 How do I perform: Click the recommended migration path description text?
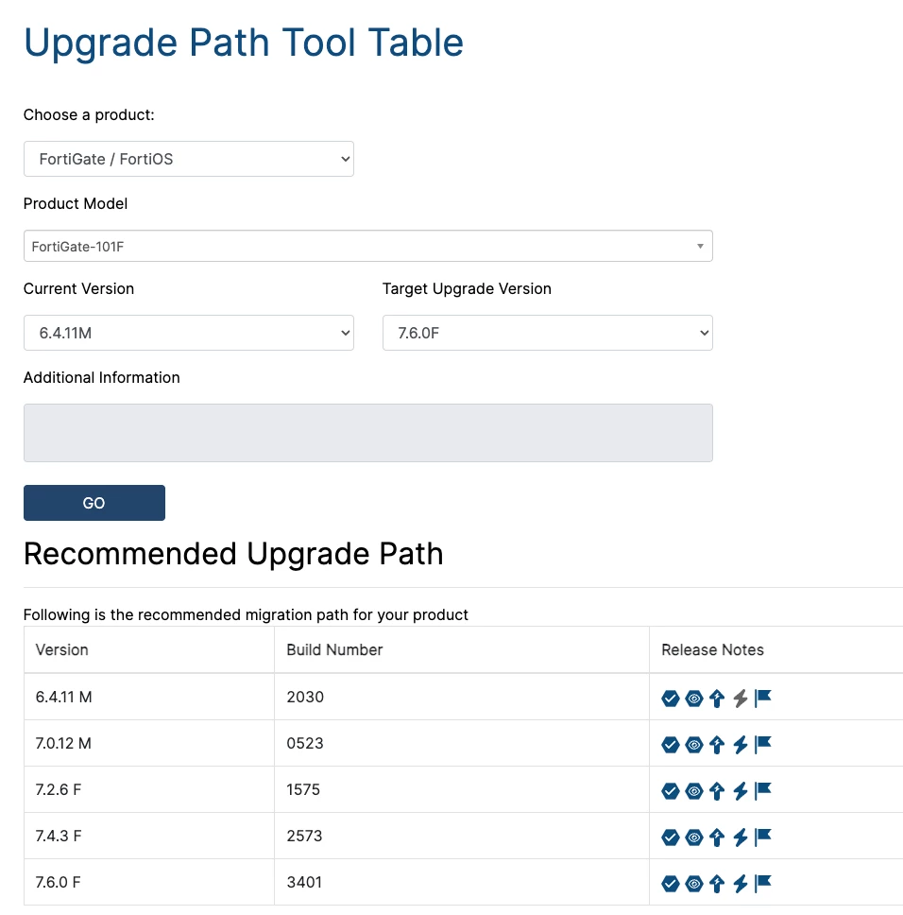pyautogui.click(x=246, y=614)
